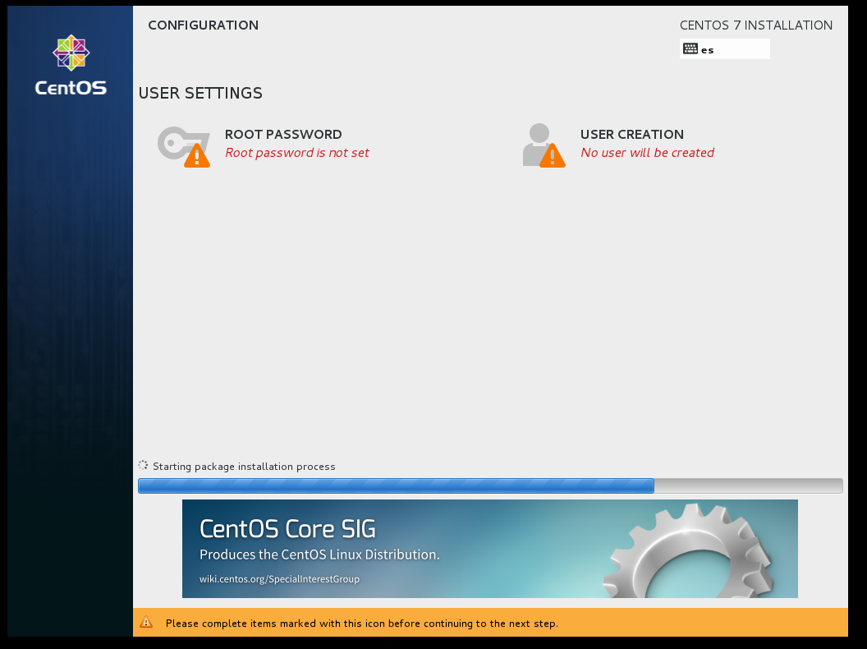Click wiki.centos.org/SpecialInterestGroup text
Image resolution: width=867 pixels, height=649 pixels.
[279, 579]
